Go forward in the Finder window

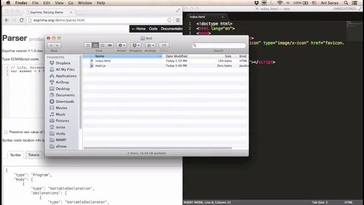pyautogui.click(x=57, y=46)
